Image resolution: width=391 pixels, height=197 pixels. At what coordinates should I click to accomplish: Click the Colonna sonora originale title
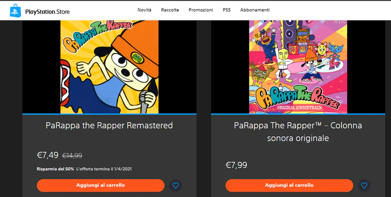(x=298, y=132)
